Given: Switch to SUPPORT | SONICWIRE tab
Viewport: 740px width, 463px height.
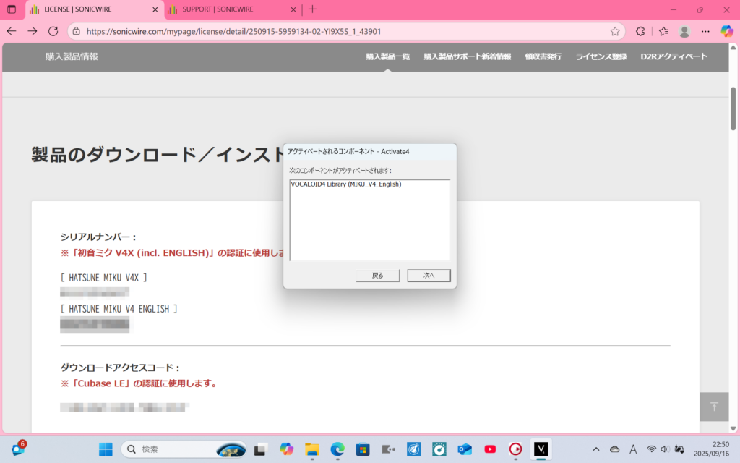Looking at the screenshot, I should (224, 9).
